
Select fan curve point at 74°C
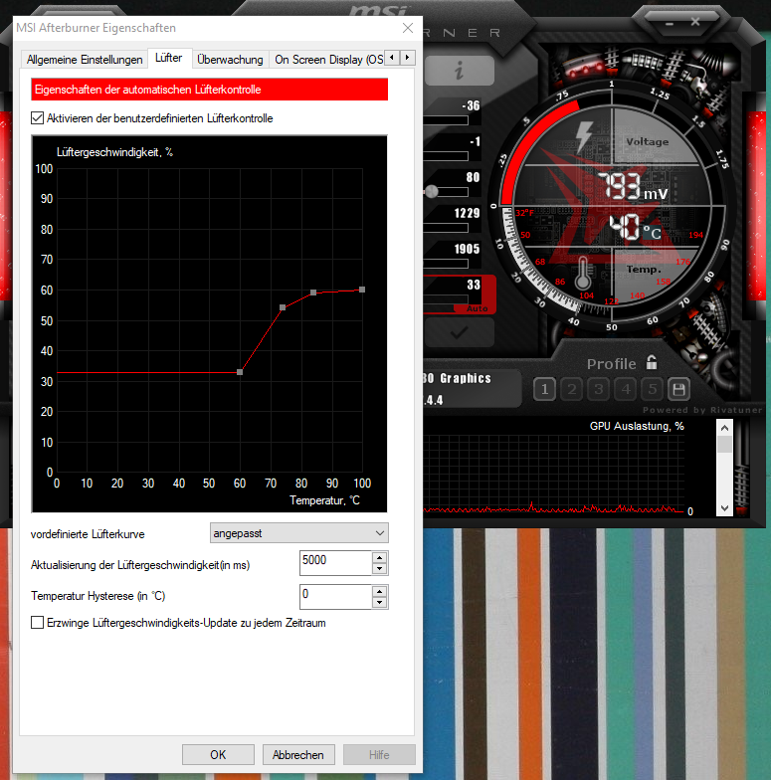coord(283,307)
